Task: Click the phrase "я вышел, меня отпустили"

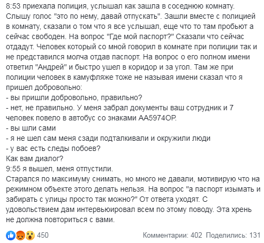Action: pyautogui.click(x=67, y=169)
